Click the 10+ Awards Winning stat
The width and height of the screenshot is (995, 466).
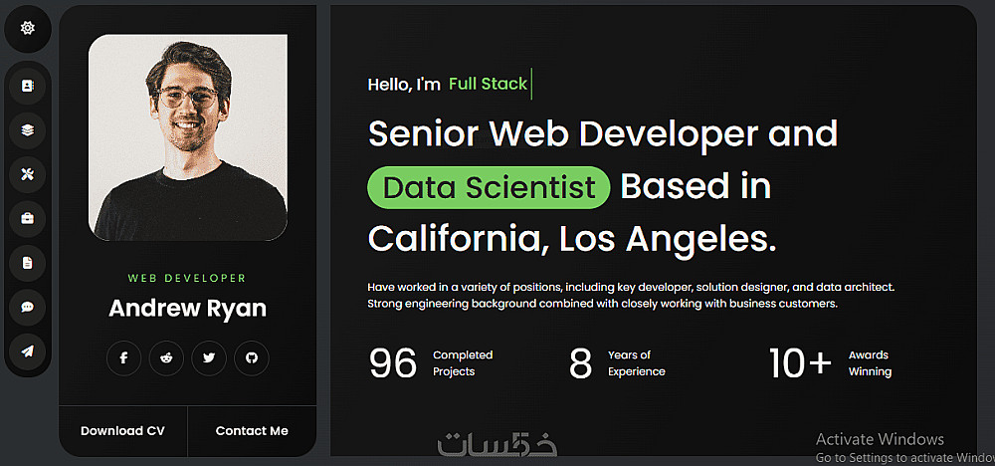(830, 363)
